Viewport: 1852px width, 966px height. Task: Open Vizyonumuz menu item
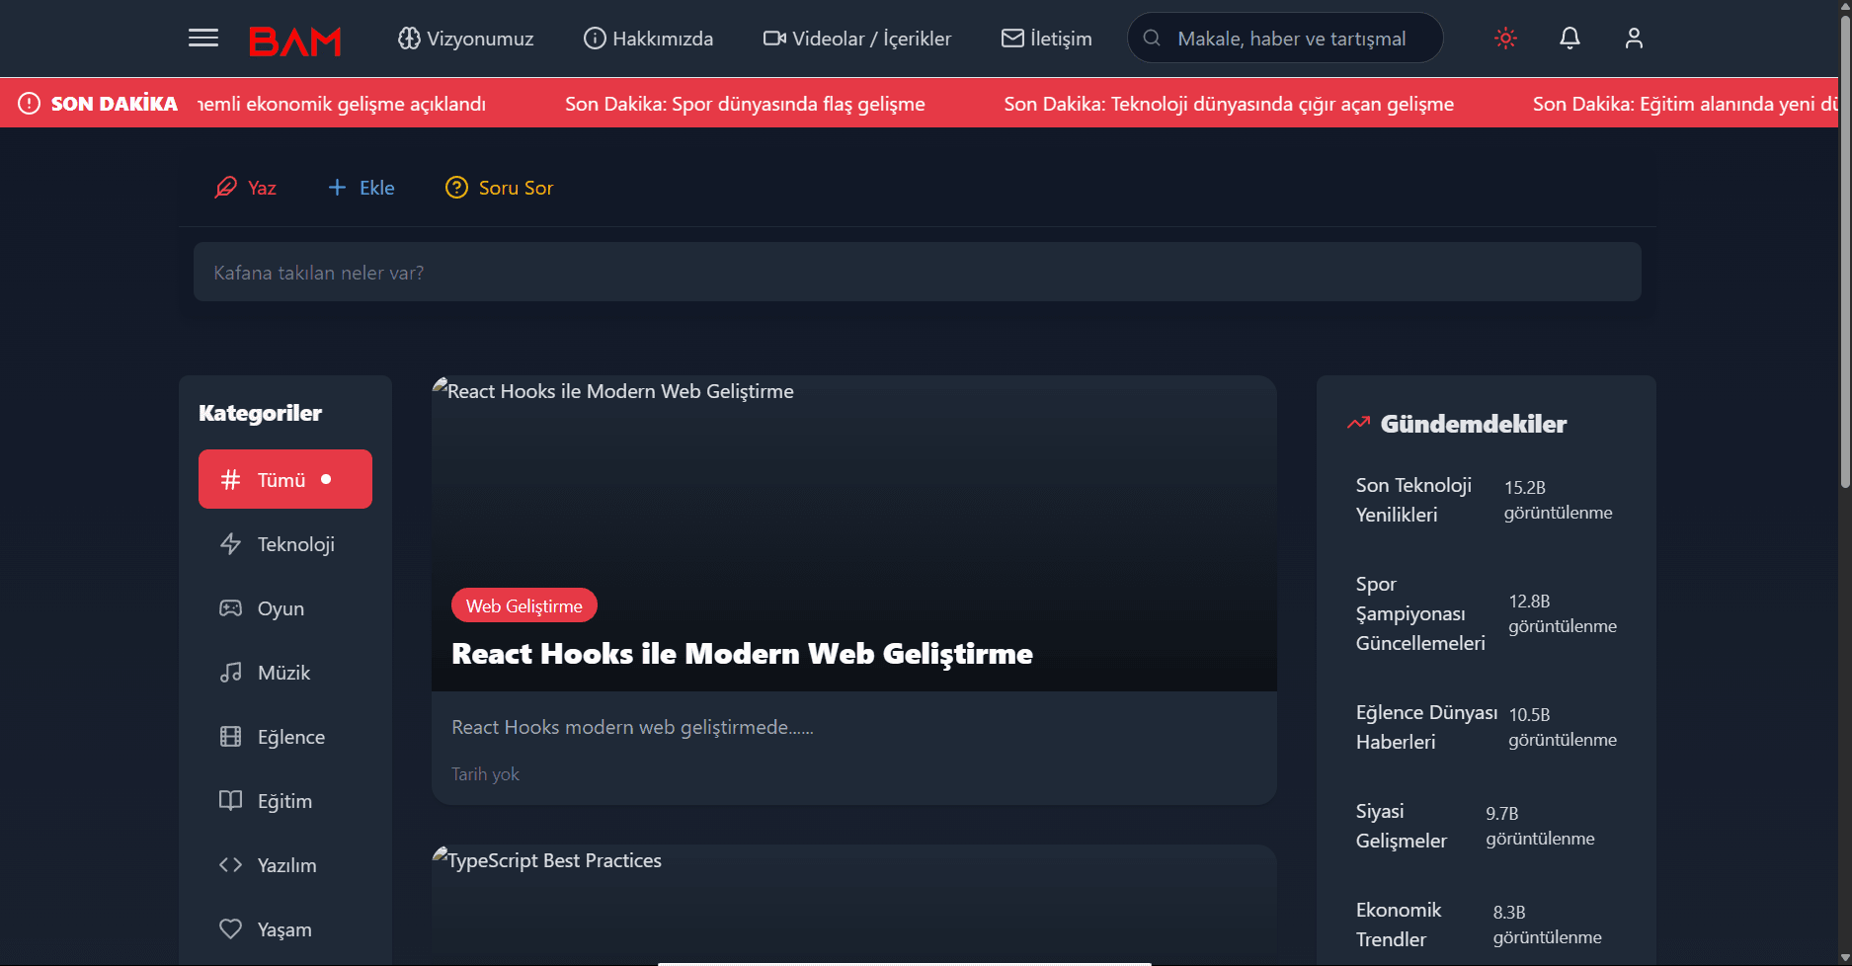pos(465,39)
